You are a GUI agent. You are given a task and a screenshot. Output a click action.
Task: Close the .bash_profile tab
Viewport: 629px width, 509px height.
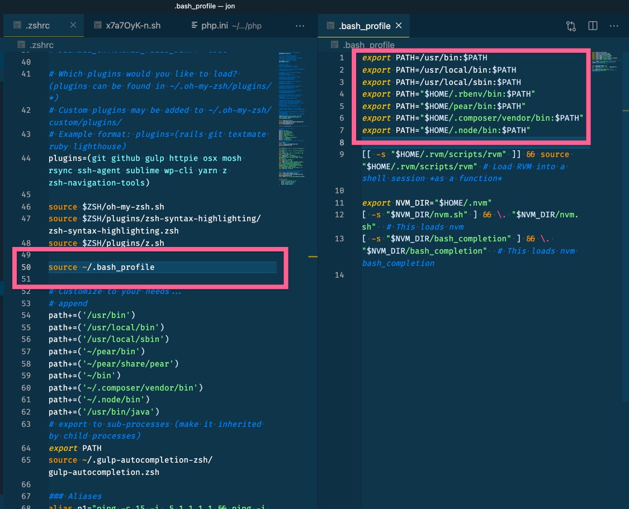(x=399, y=26)
